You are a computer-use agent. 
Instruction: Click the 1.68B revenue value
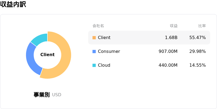pos(171,38)
